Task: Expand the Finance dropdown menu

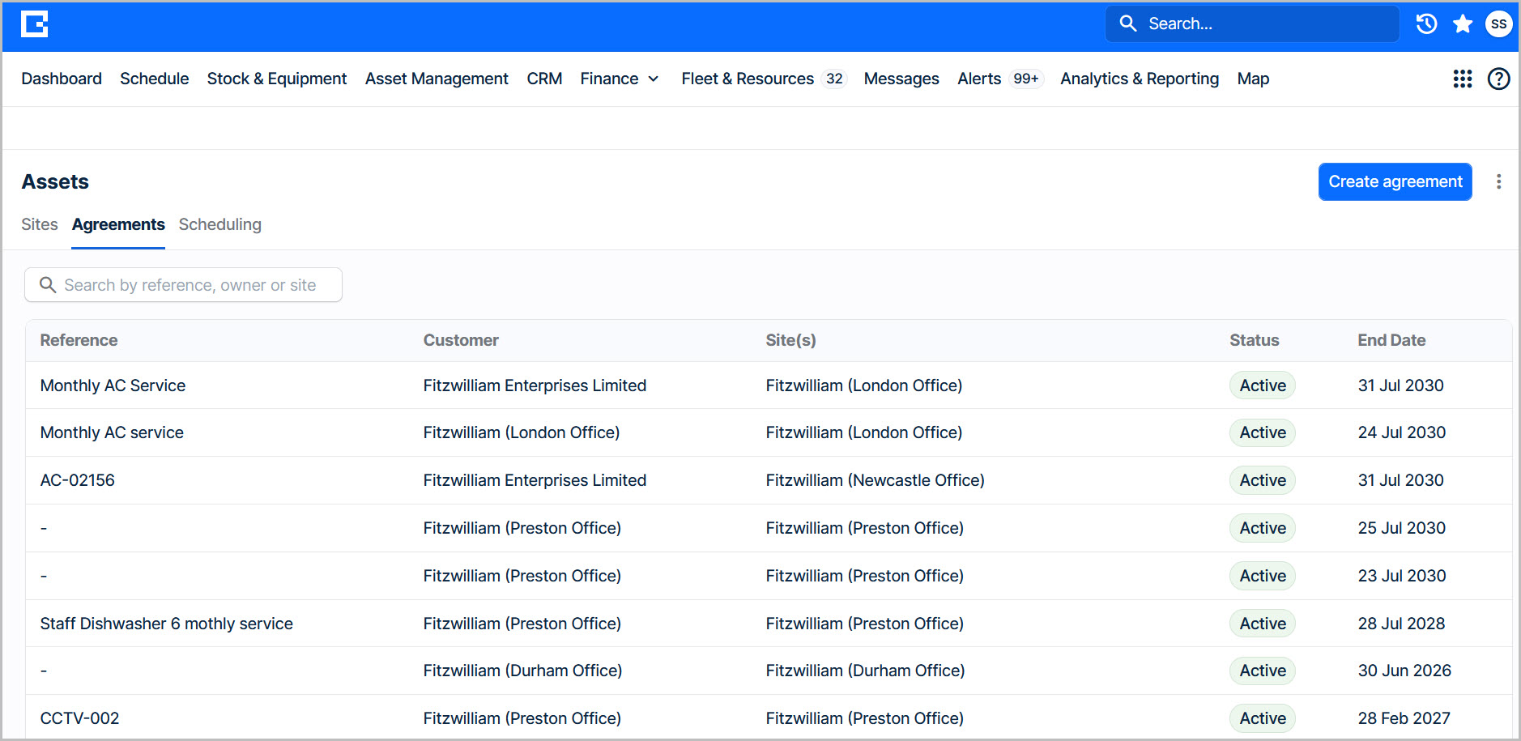Action: point(620,79)
